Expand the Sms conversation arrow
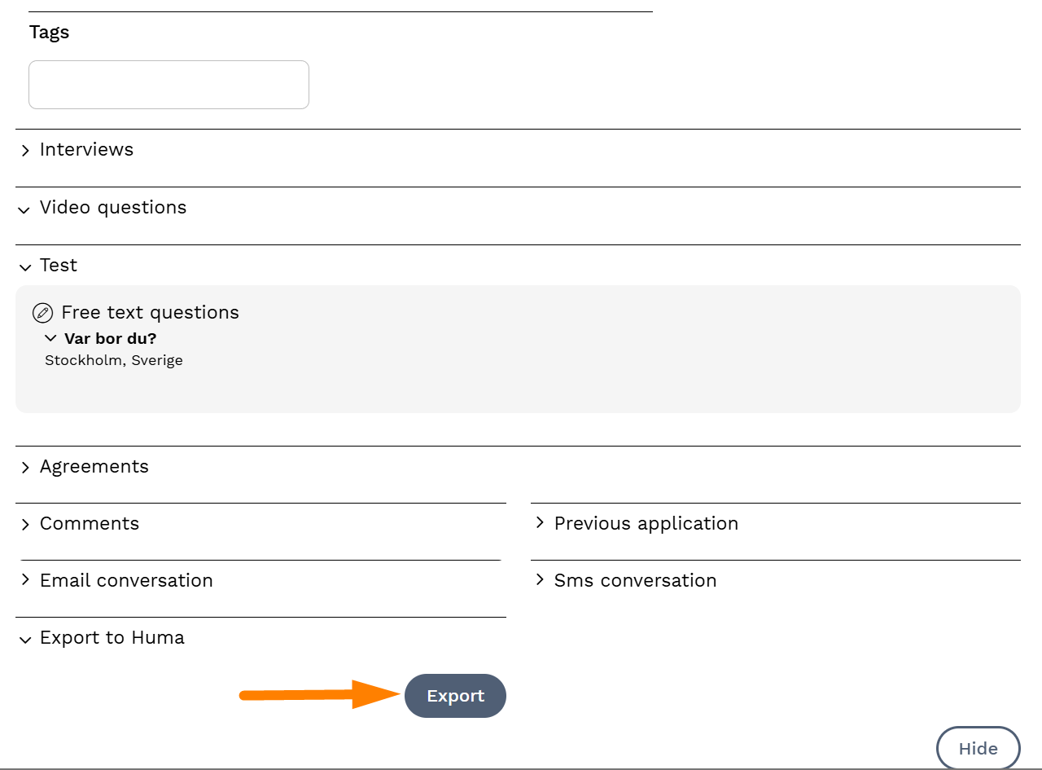This screenshot has width=1042, height=770. pos(540,580)
